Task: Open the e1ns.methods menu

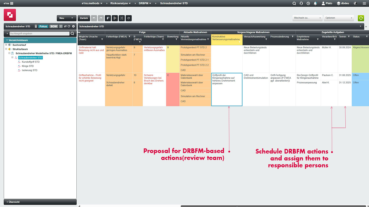Action: coord(92,3)
